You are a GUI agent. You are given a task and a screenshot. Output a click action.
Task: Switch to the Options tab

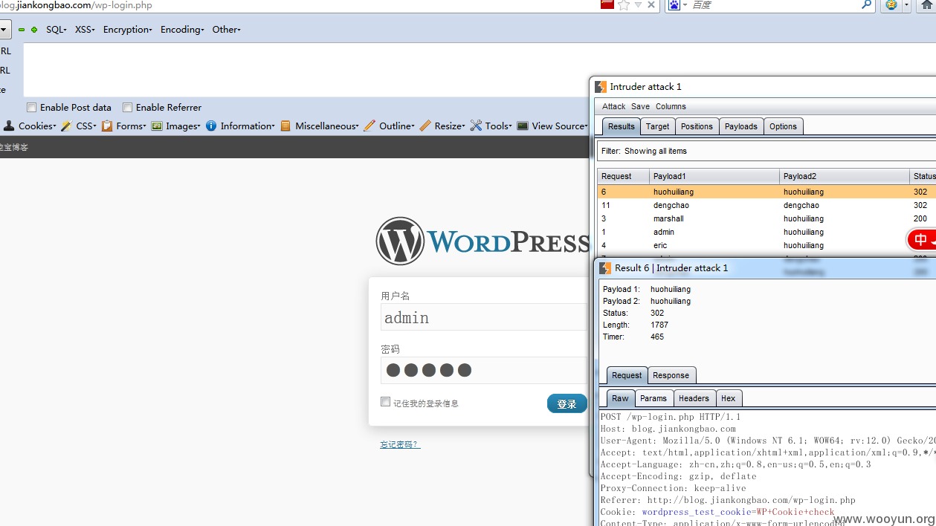pyautogui.click(x=783, y=126)
